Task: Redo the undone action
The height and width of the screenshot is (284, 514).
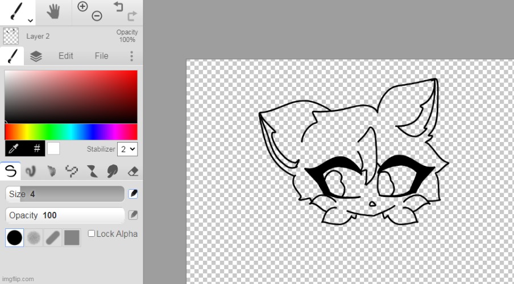Action: 132,16
